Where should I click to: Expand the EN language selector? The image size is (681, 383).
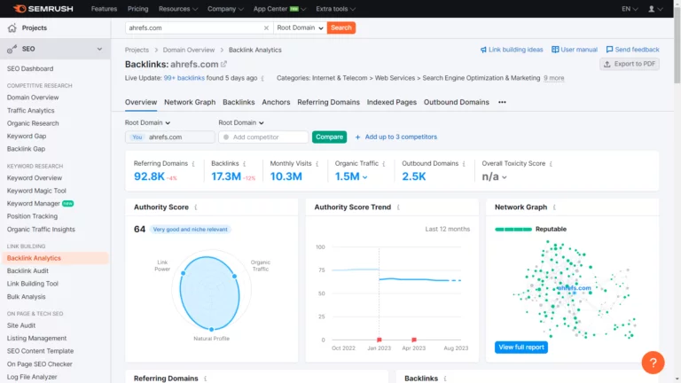[630, 9]
